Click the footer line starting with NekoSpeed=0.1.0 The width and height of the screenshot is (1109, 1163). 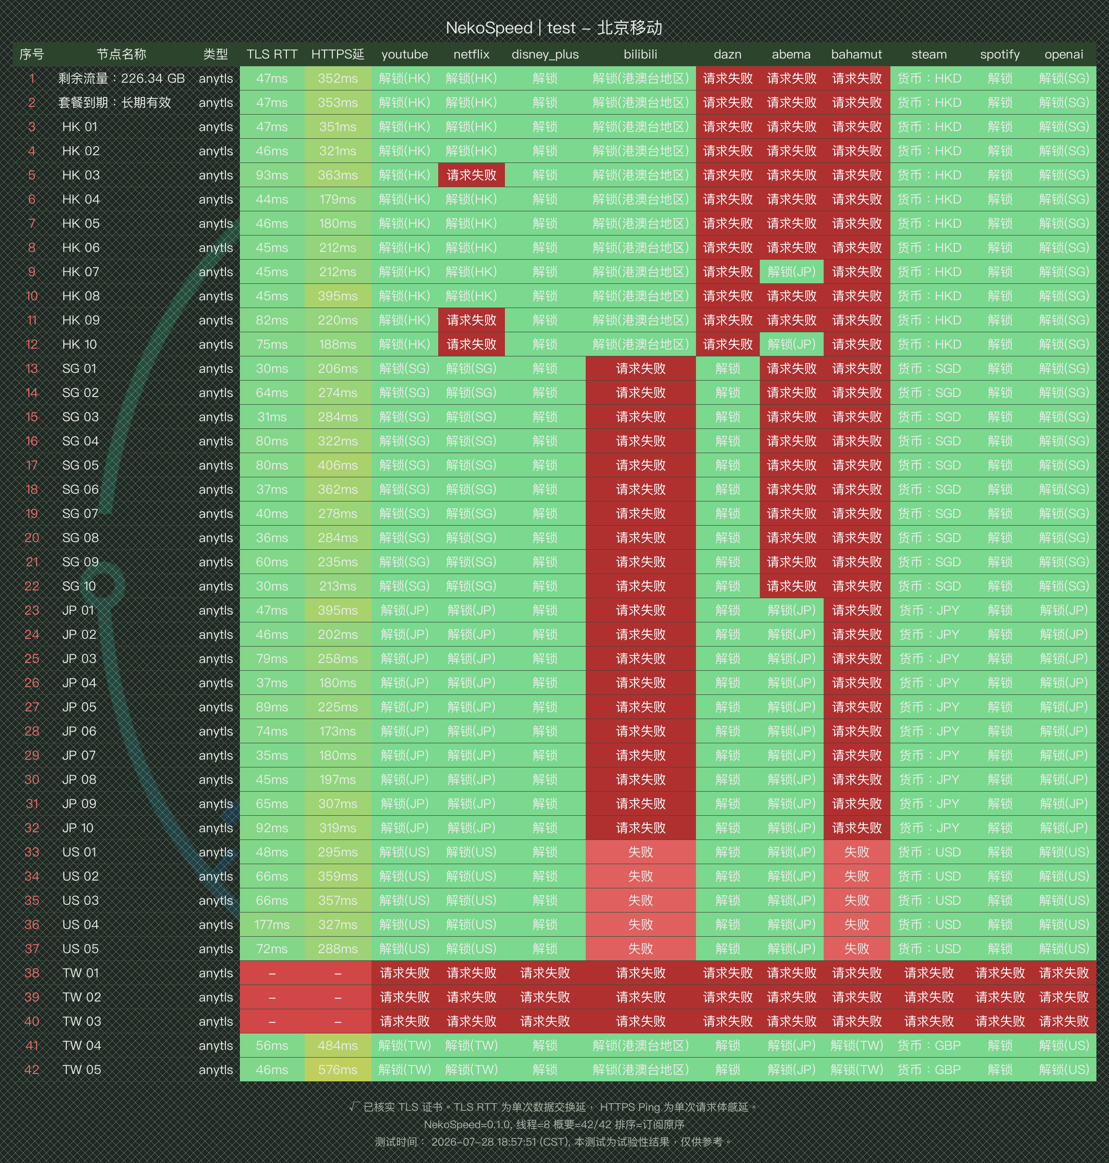point(554,1125)
